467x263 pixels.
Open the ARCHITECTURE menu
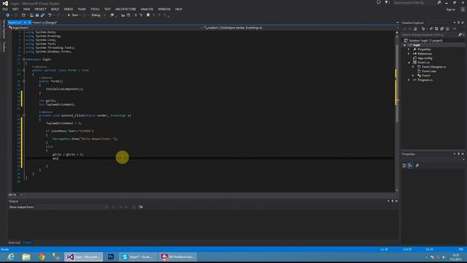(x=126, y=9)
